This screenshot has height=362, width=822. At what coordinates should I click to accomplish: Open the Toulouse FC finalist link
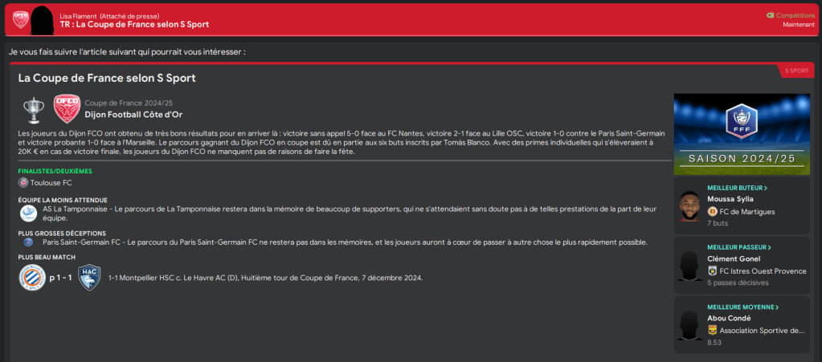[x=51, y=183]
